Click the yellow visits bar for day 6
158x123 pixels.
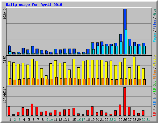pyautogui.click(x=32, y=69)
